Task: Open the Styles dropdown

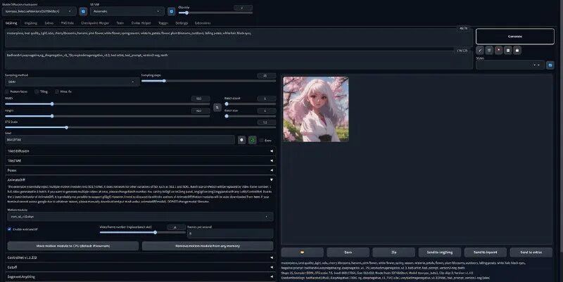Action: click(510, 65)
